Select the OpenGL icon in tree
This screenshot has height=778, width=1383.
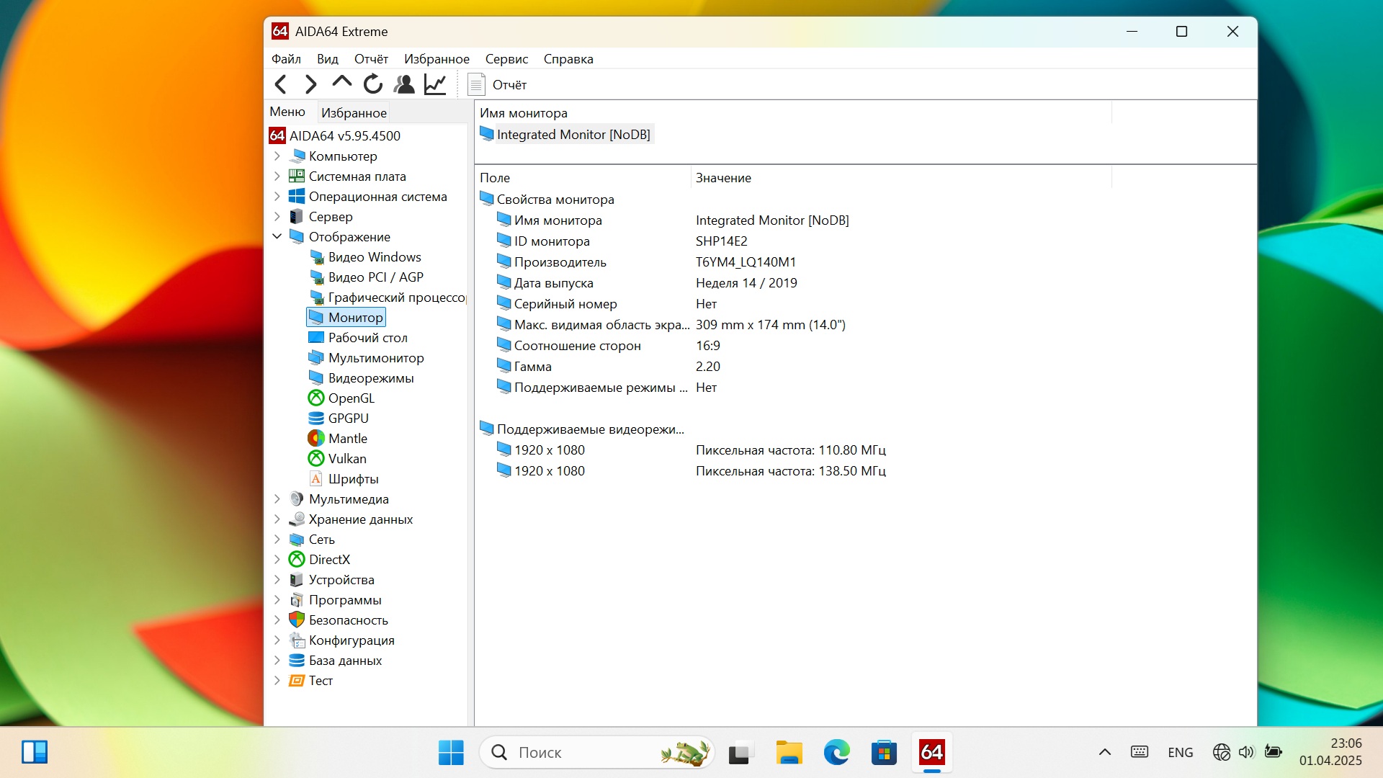(x=316, y=398)
